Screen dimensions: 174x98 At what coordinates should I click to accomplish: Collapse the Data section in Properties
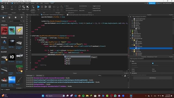(130, 61)
